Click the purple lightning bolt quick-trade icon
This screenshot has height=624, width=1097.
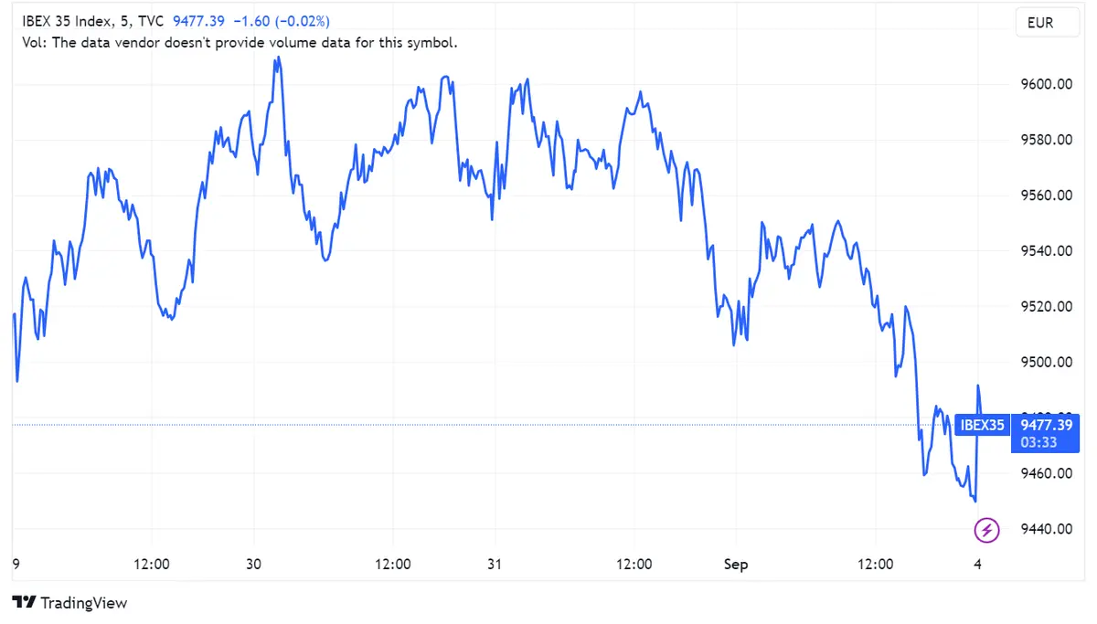(x=985, y=530)
